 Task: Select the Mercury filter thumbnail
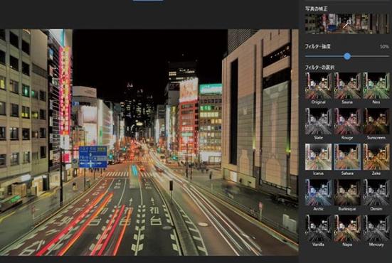pyautogui.click(x=376, y=228)
